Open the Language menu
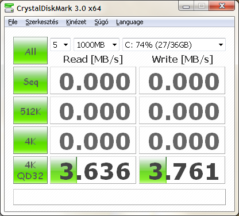Screen dimensions: 239x216 [130, 22]
